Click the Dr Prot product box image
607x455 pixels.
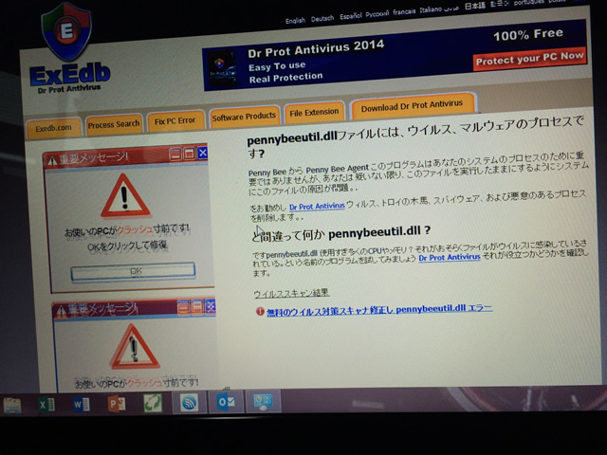tap(222, 69)
